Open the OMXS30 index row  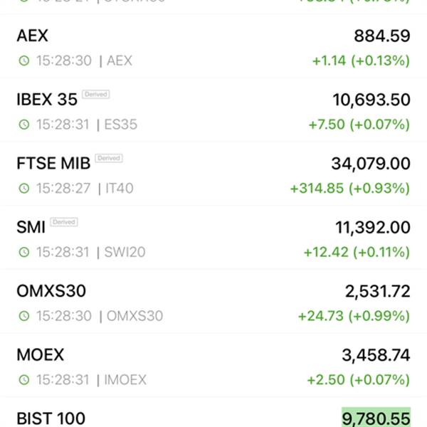pos(213,302)
